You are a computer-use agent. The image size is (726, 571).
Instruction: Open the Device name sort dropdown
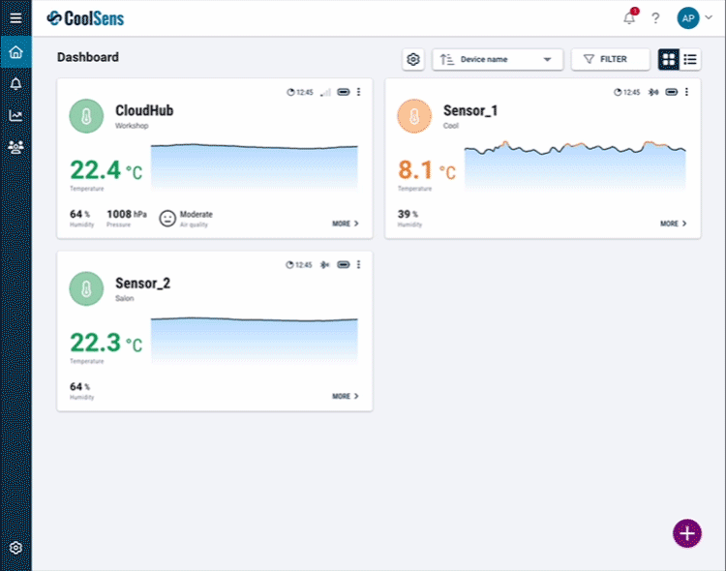(x=498, y=59)
